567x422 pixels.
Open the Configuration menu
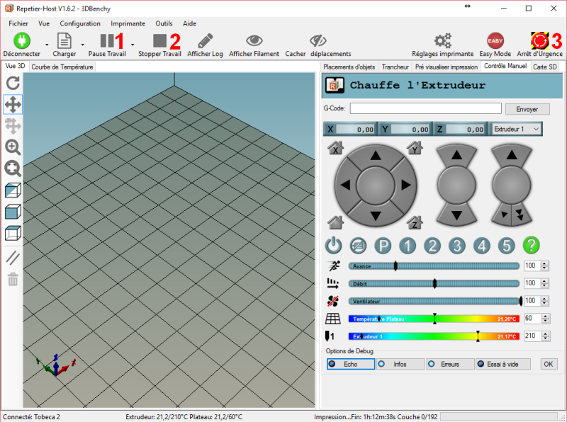coord(80,23)
